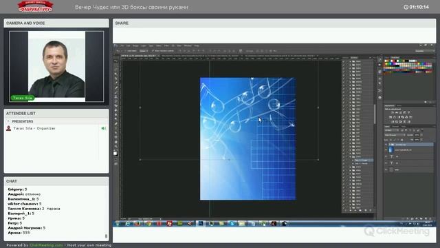Open the Auto-Select Group dropdown
The height and width of the screenshot is (248, 440).
tap(144, 51)
